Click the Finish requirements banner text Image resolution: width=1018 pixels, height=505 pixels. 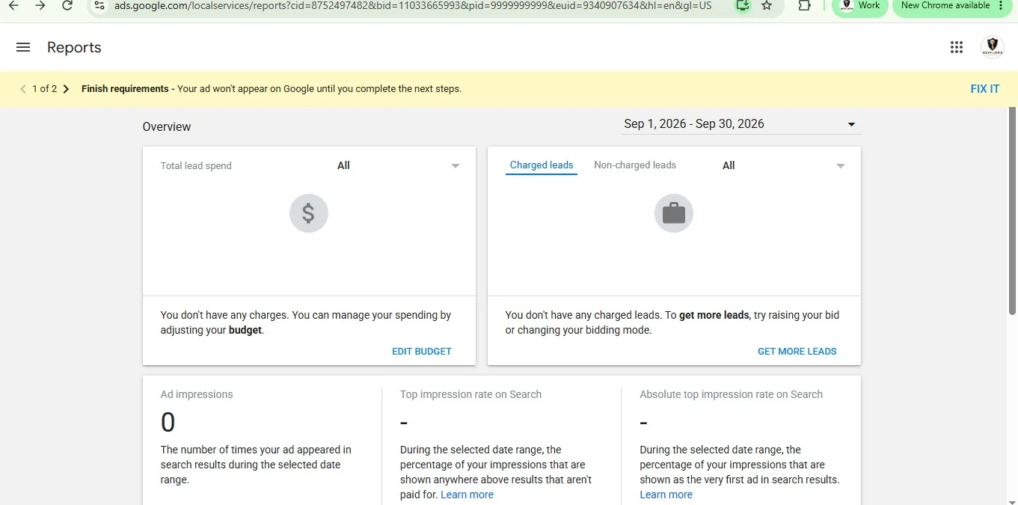[x=272, y=89]
